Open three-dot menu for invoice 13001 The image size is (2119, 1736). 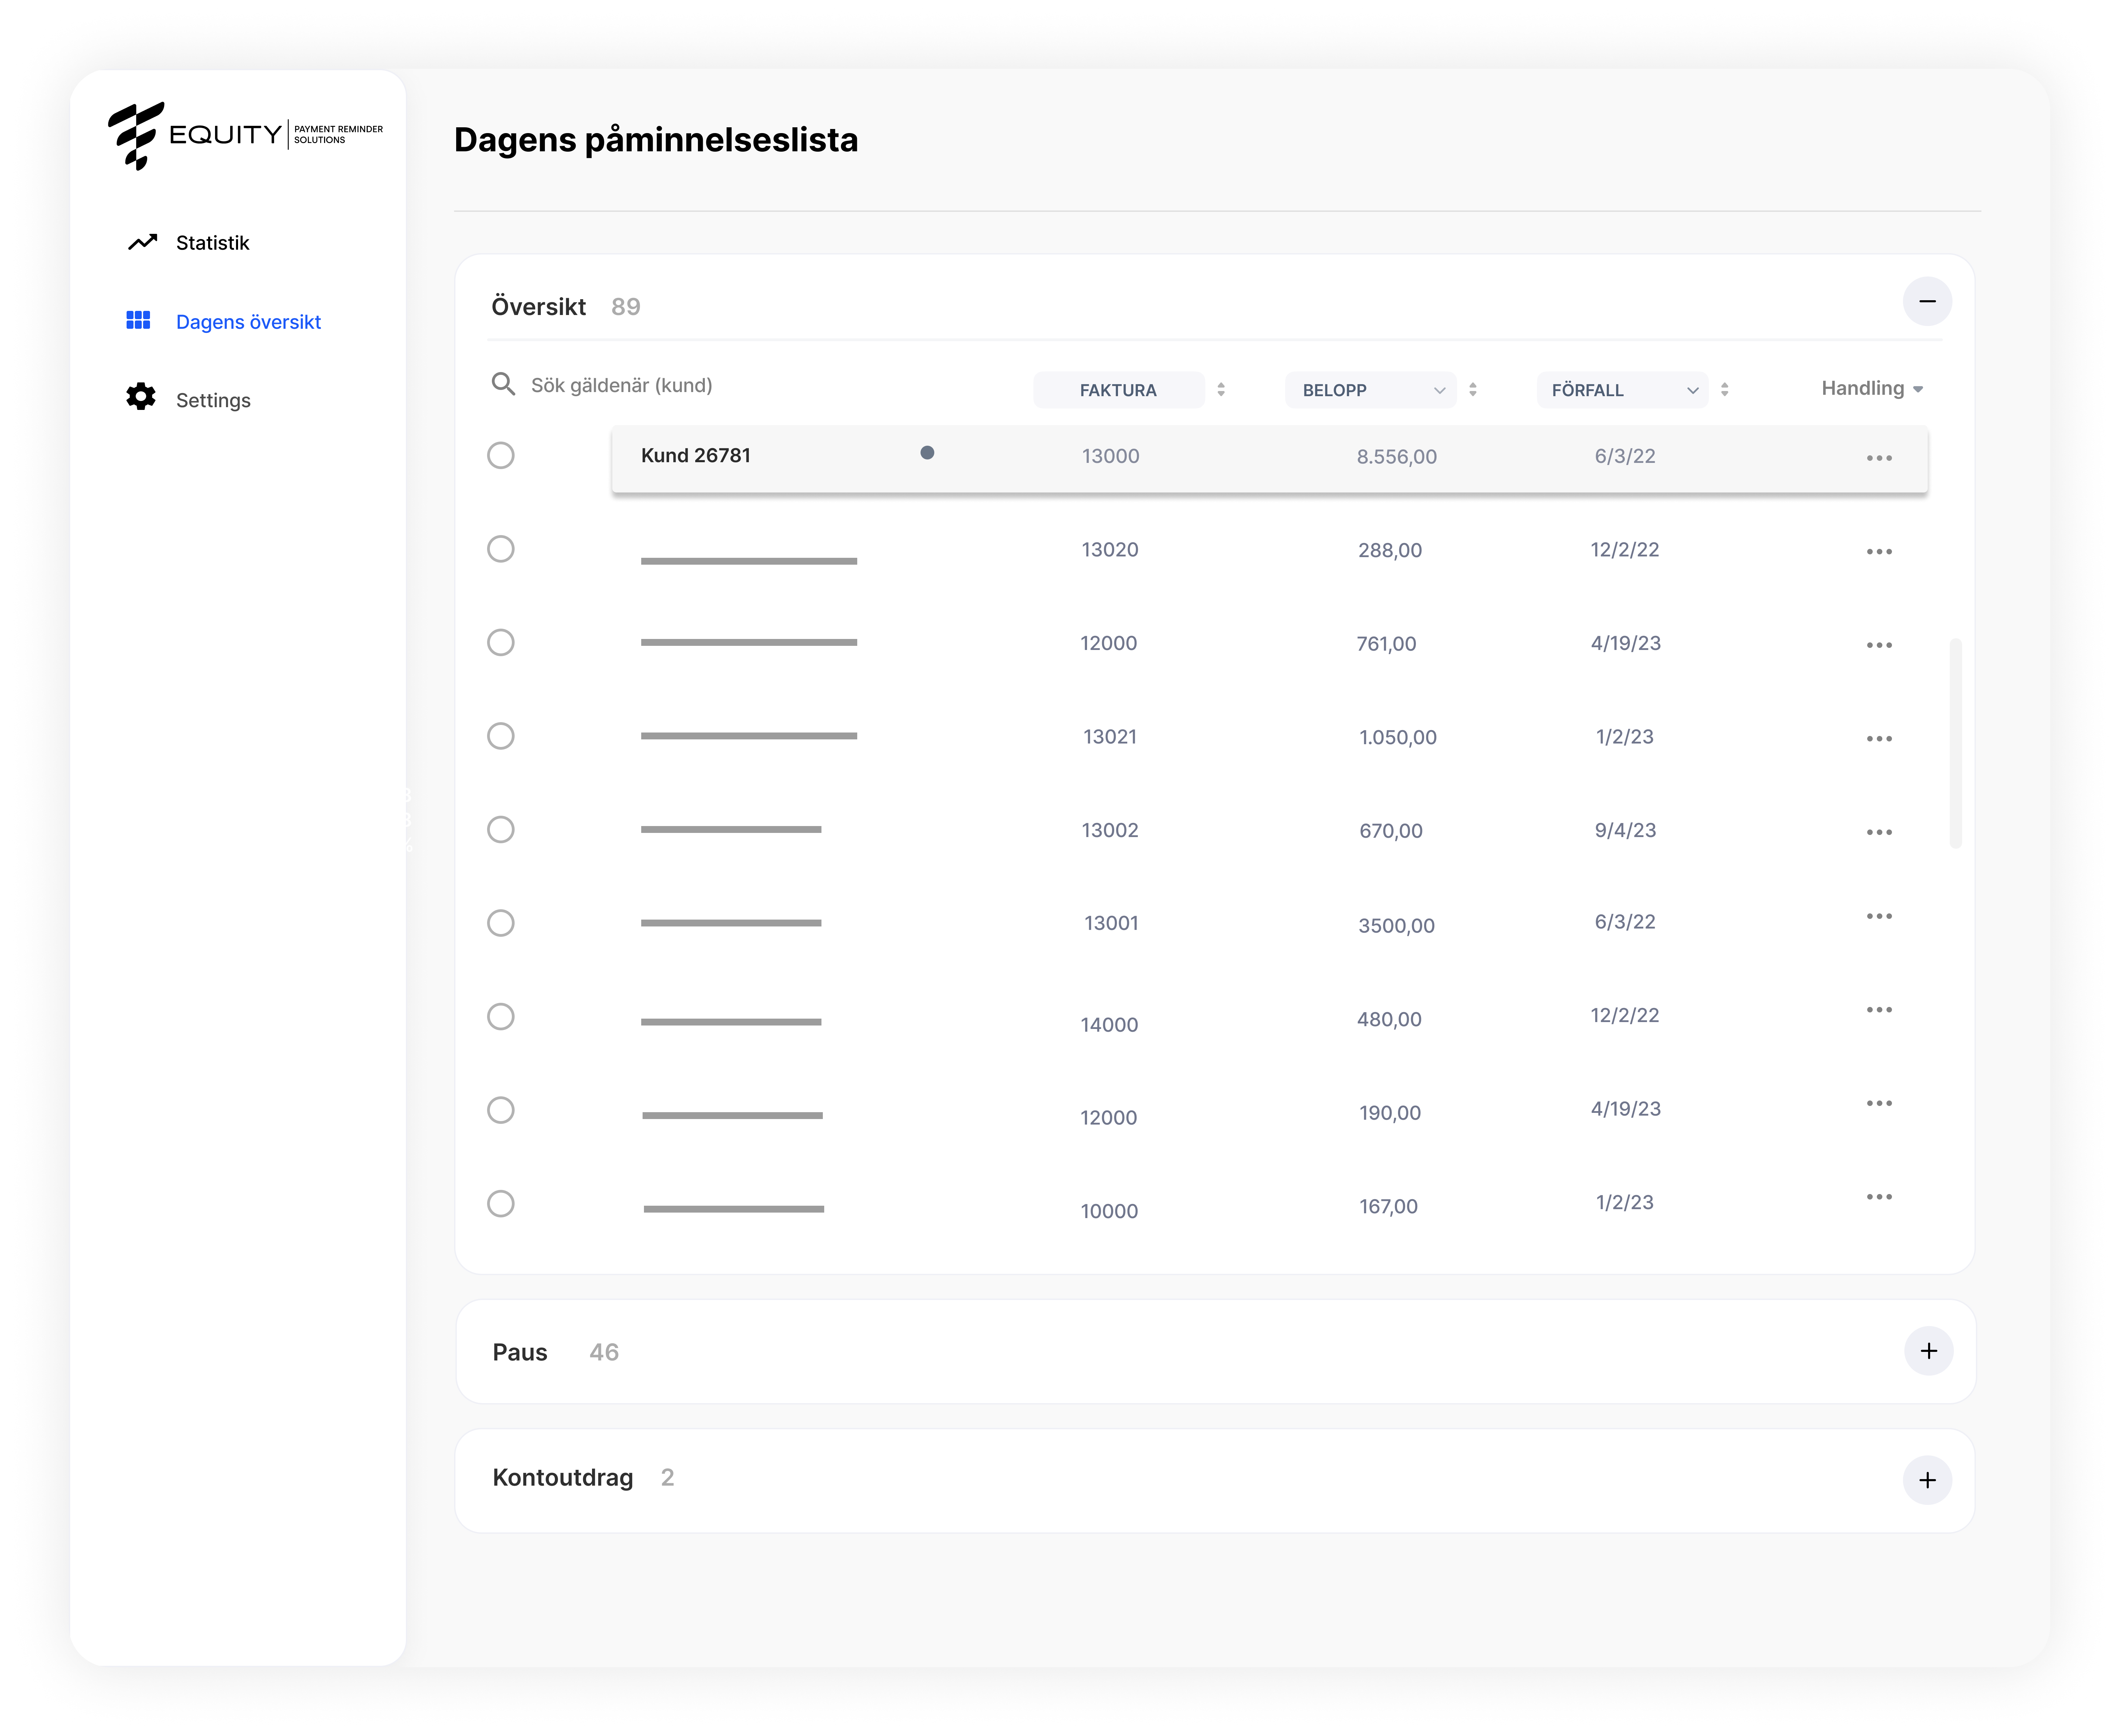tap(1879, 916)
